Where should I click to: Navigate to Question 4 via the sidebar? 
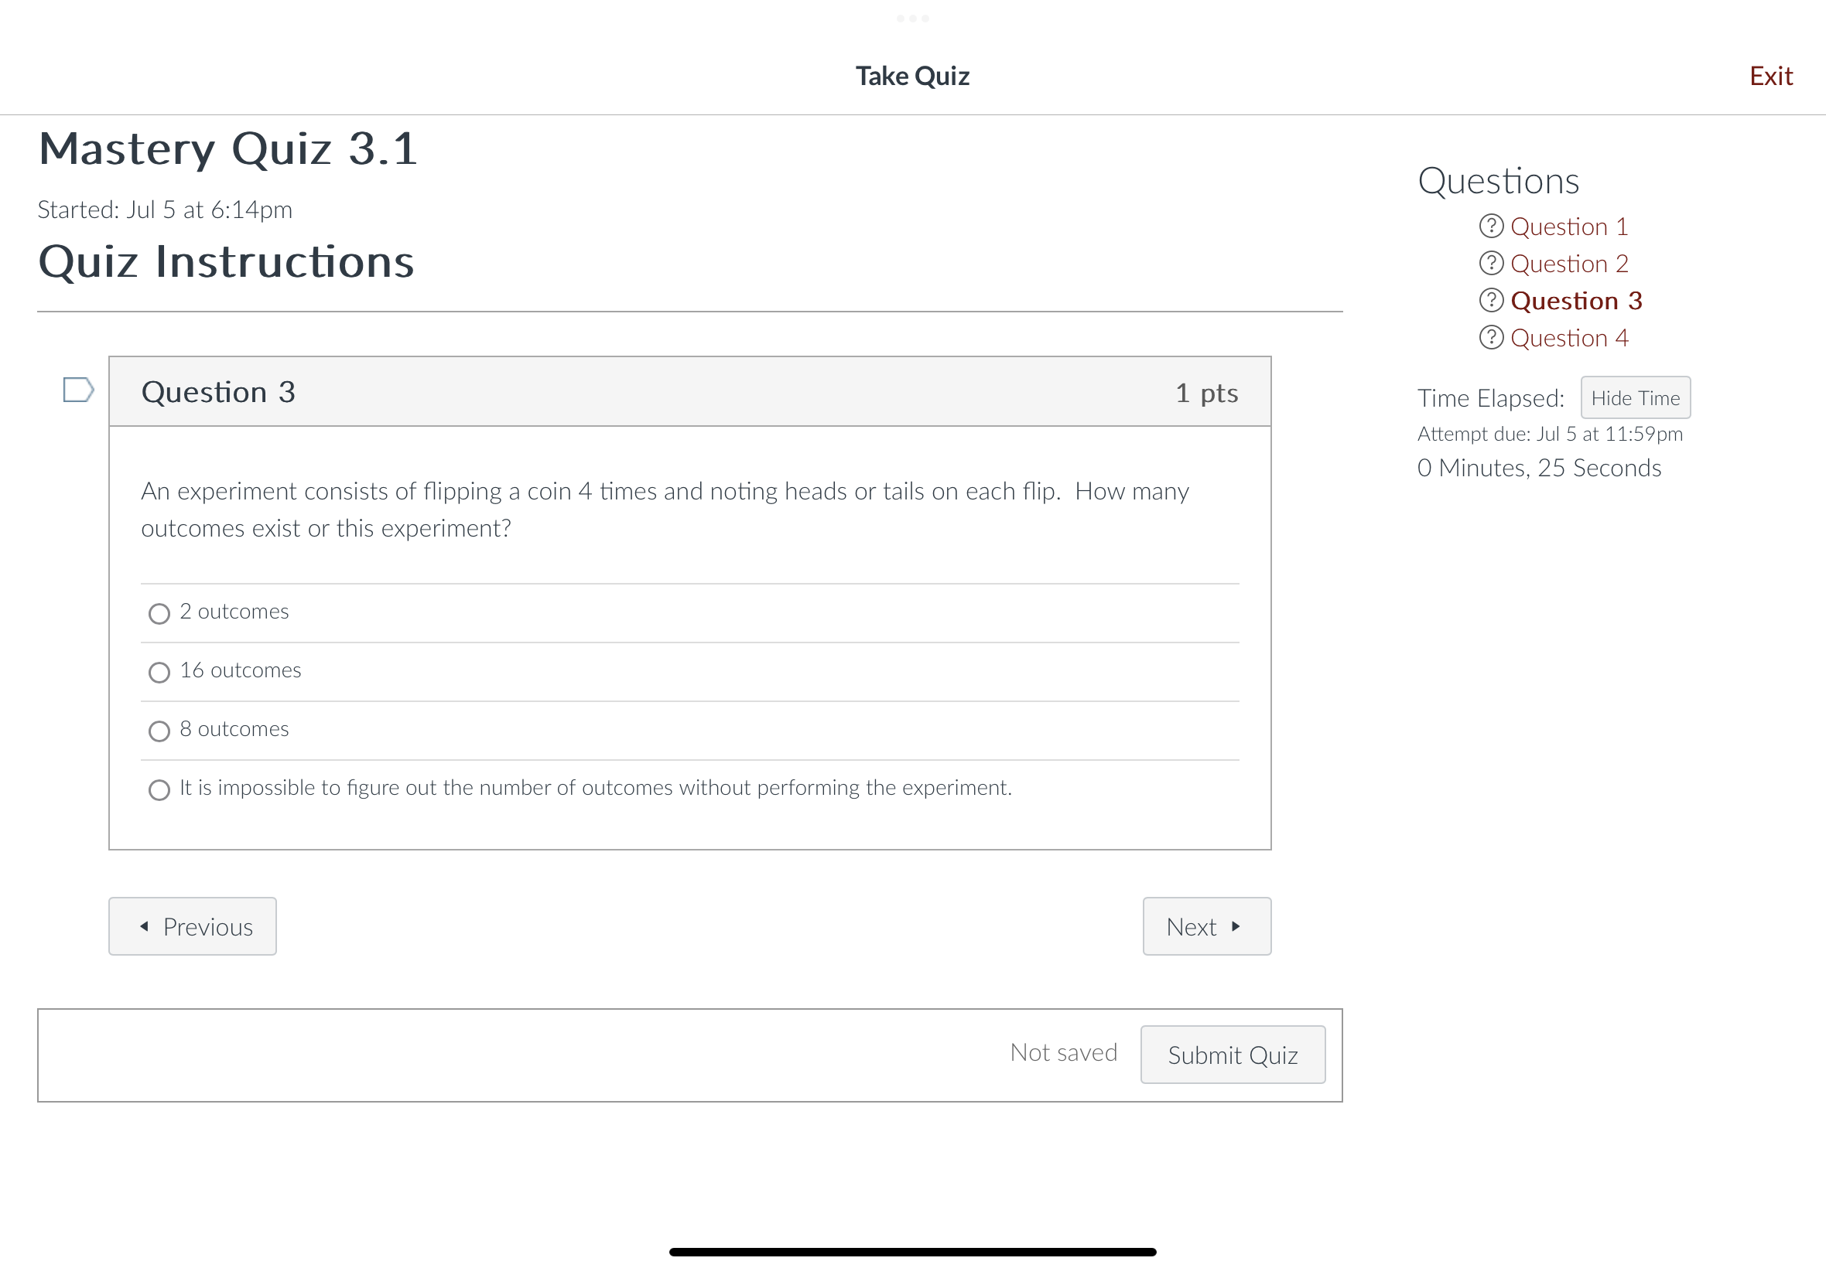tap(1569, 337)
